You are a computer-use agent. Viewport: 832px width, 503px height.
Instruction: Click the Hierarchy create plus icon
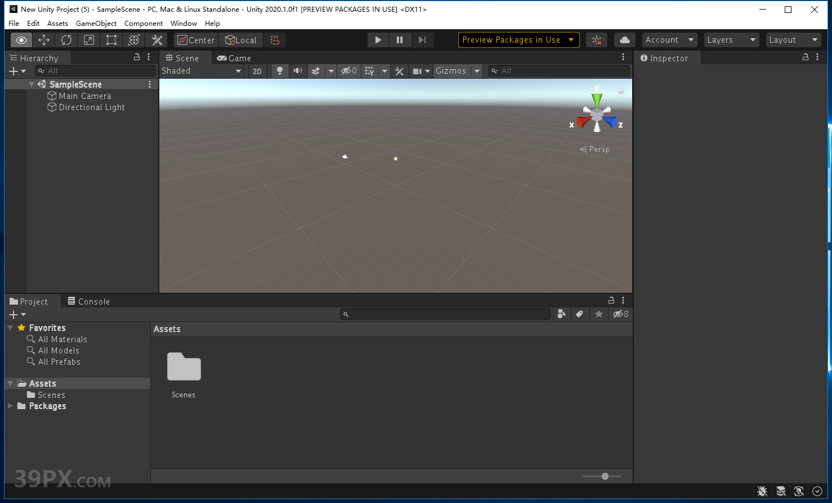14,71
